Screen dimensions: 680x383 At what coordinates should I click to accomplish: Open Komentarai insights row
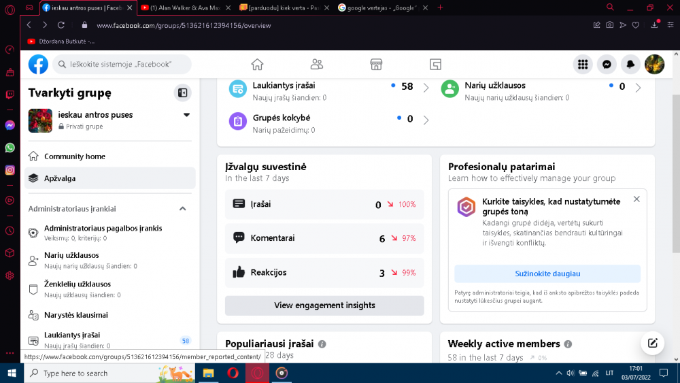click(324, 238)
